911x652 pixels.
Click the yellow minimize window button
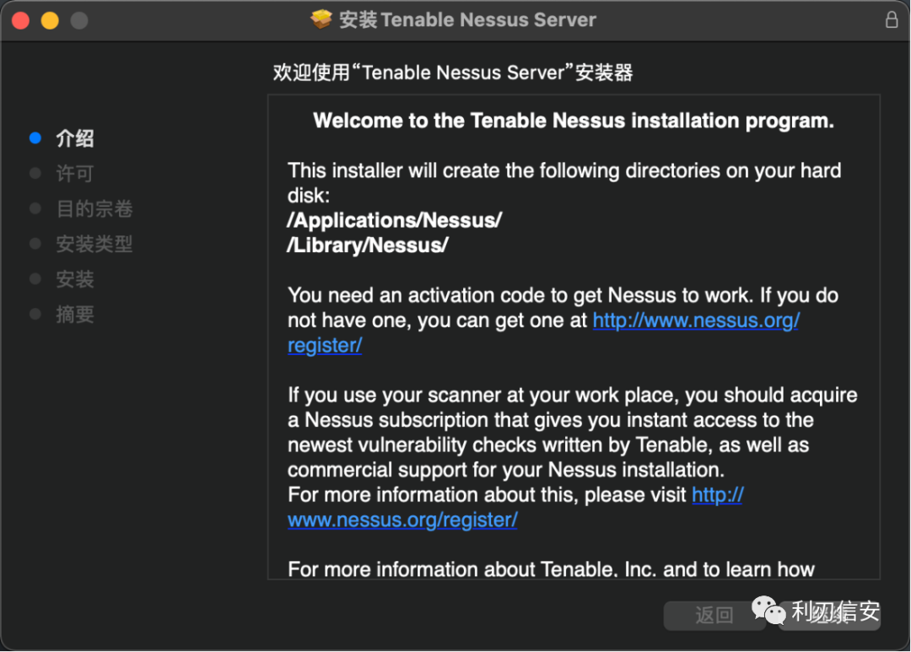(50, 20)
